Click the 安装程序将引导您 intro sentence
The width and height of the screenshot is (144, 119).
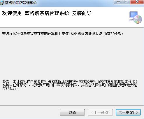coord(63,34)
